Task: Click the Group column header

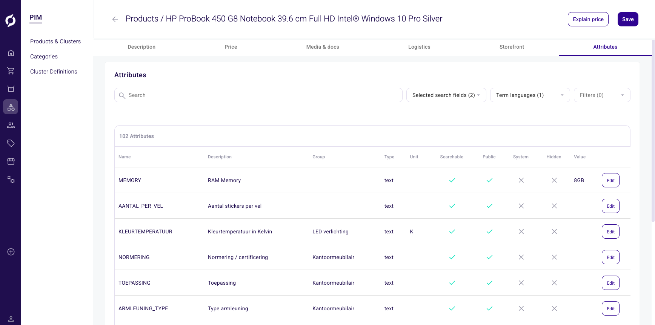Action: click(318, 157)
